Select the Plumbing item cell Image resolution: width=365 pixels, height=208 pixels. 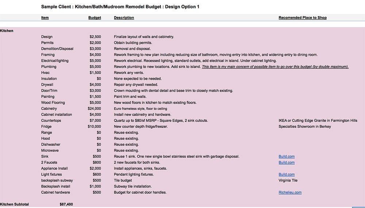(49, 67)
